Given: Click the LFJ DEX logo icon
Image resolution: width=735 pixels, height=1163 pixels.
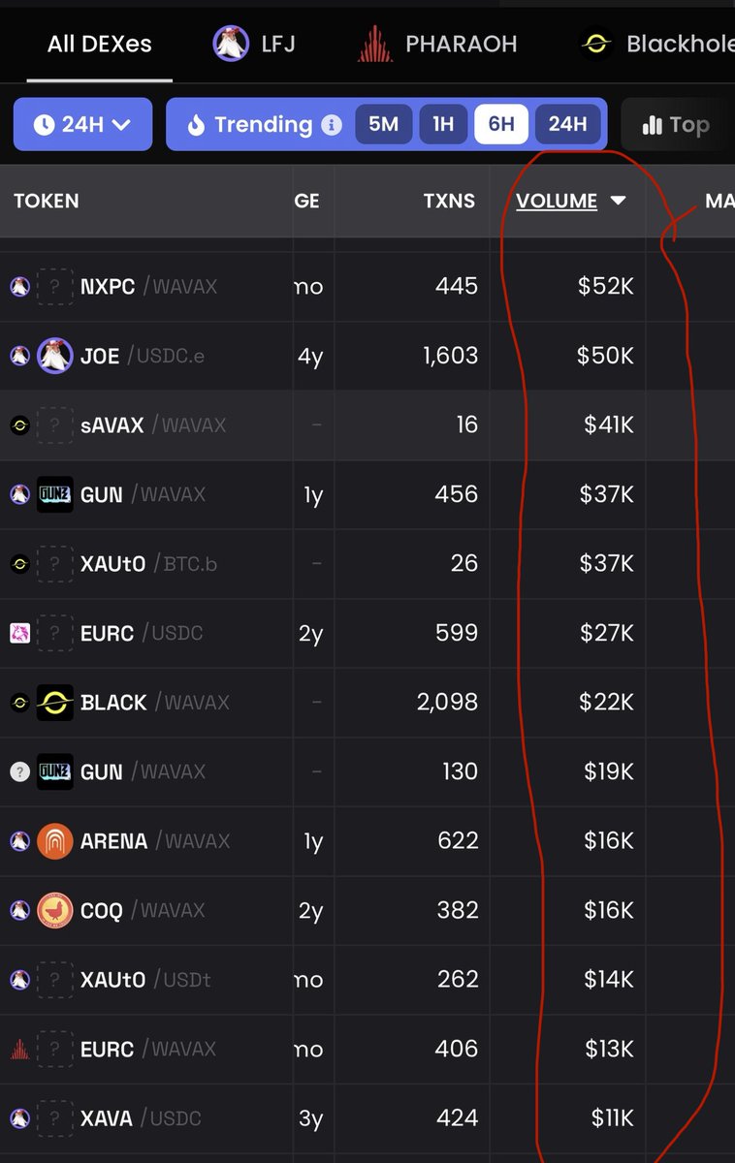Looking at the screenshot, I should pyautogui.click(x=231, y=44).
